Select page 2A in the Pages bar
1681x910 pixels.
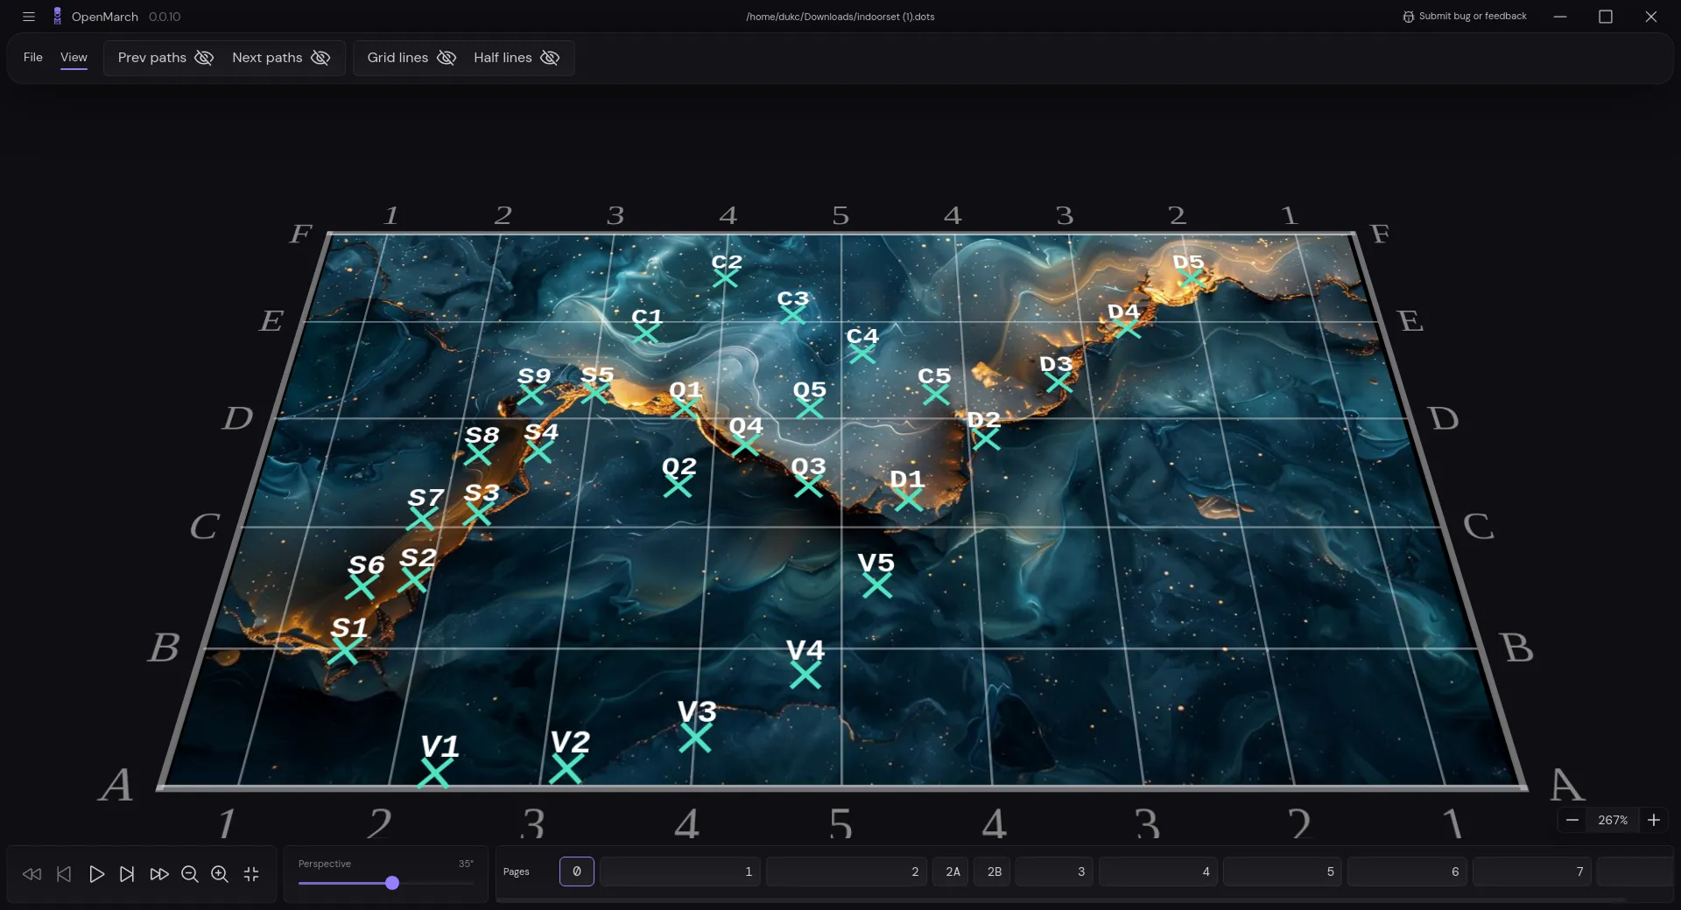tap(951, 871)
